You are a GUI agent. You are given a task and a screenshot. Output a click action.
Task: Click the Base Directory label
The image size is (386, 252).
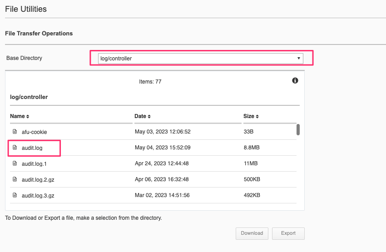point(24,58)
